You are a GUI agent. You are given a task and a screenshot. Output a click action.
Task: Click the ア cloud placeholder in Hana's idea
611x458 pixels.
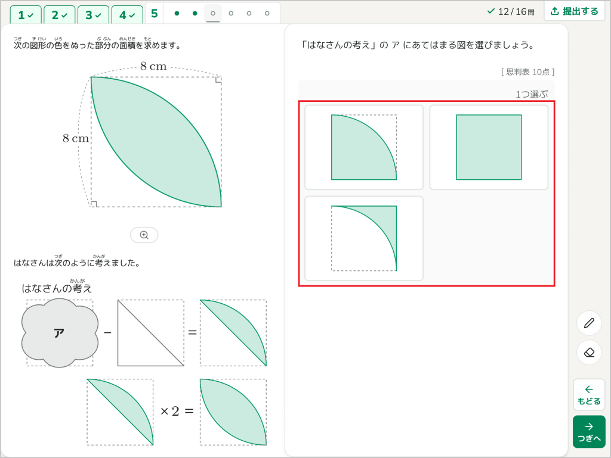pos(60,333)
